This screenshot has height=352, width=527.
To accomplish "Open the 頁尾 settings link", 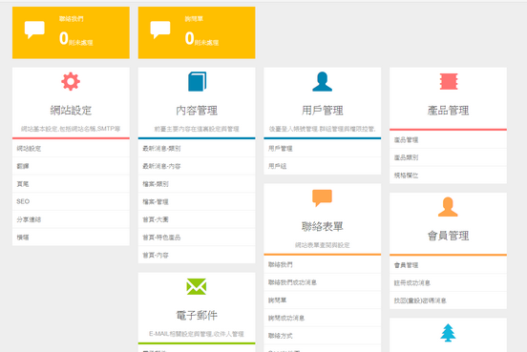I will click(x=23, y=184).
